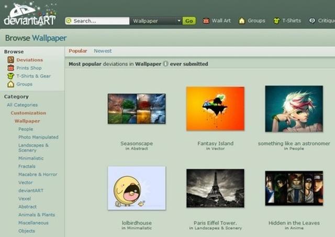Choose deviantART subcategory

(x=31, y=190)
